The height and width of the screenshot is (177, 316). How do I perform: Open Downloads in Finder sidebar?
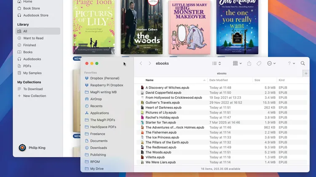(96, 148)
